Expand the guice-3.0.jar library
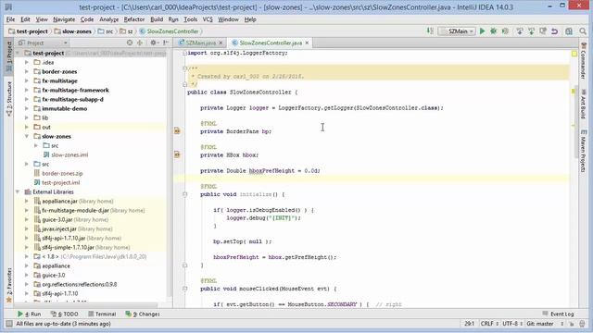This screenshot has width=593, height=333. click(x=27, y=219)
